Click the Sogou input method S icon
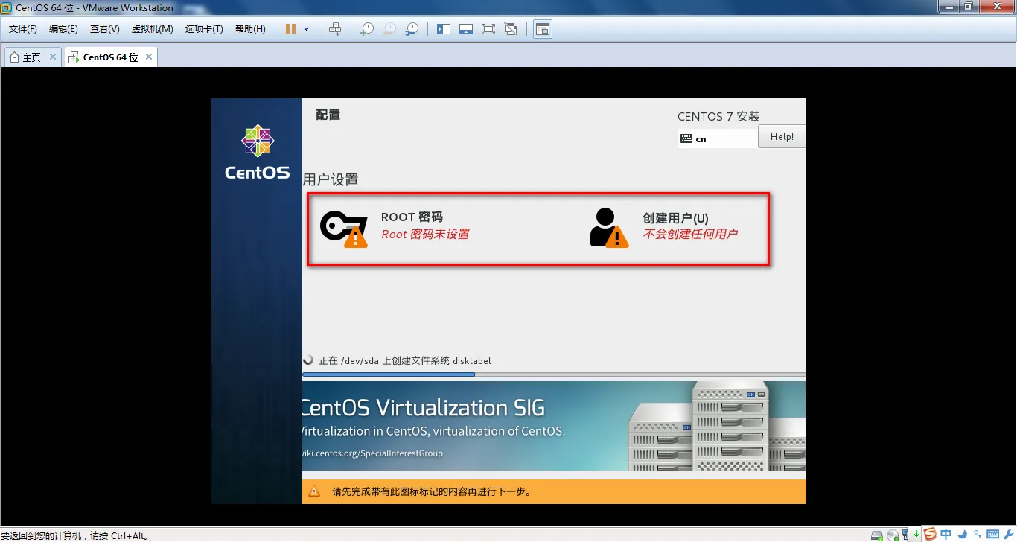Viewport: 1017px width, 542px height. click(930, 534)
